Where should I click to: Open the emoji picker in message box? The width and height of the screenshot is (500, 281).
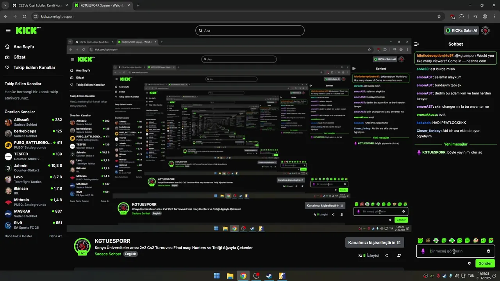[x=488, y=251]
